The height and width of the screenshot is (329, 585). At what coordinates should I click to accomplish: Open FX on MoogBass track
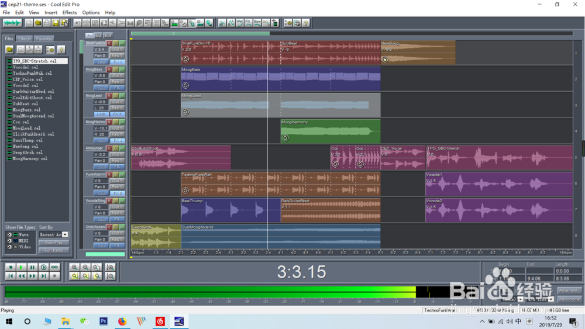click(117, 88)
